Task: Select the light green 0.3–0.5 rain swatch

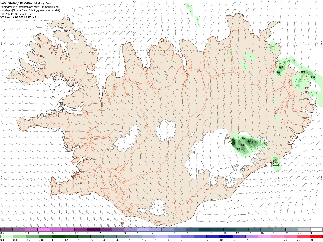Action: (20, 237)
